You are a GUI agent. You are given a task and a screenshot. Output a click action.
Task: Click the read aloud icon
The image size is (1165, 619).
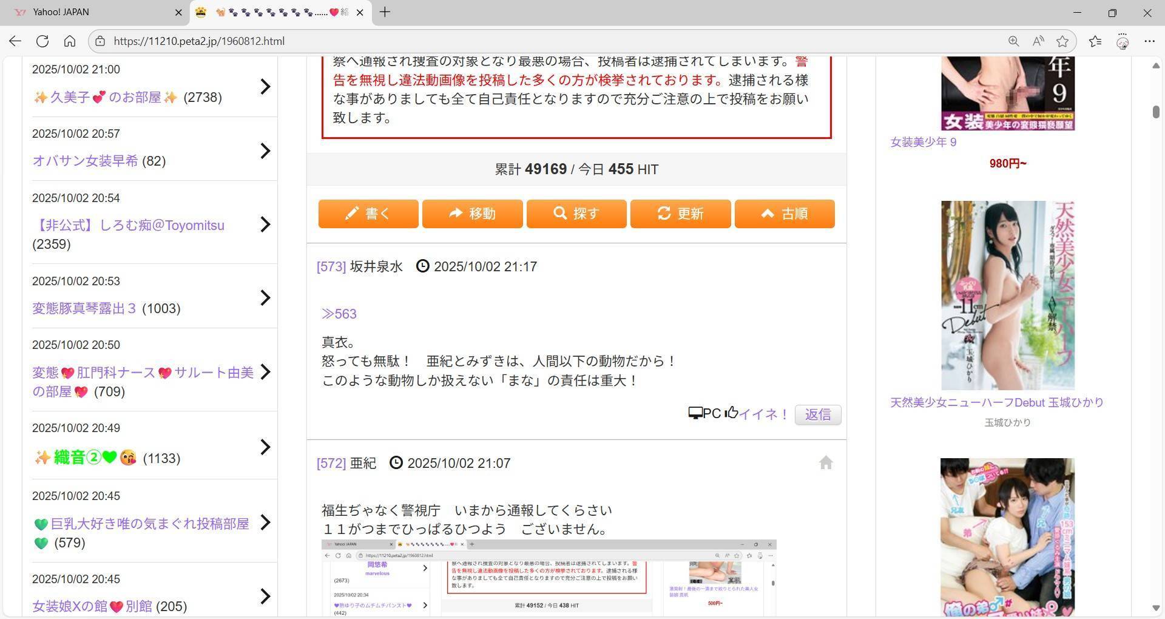click(x=1038, y=41)
